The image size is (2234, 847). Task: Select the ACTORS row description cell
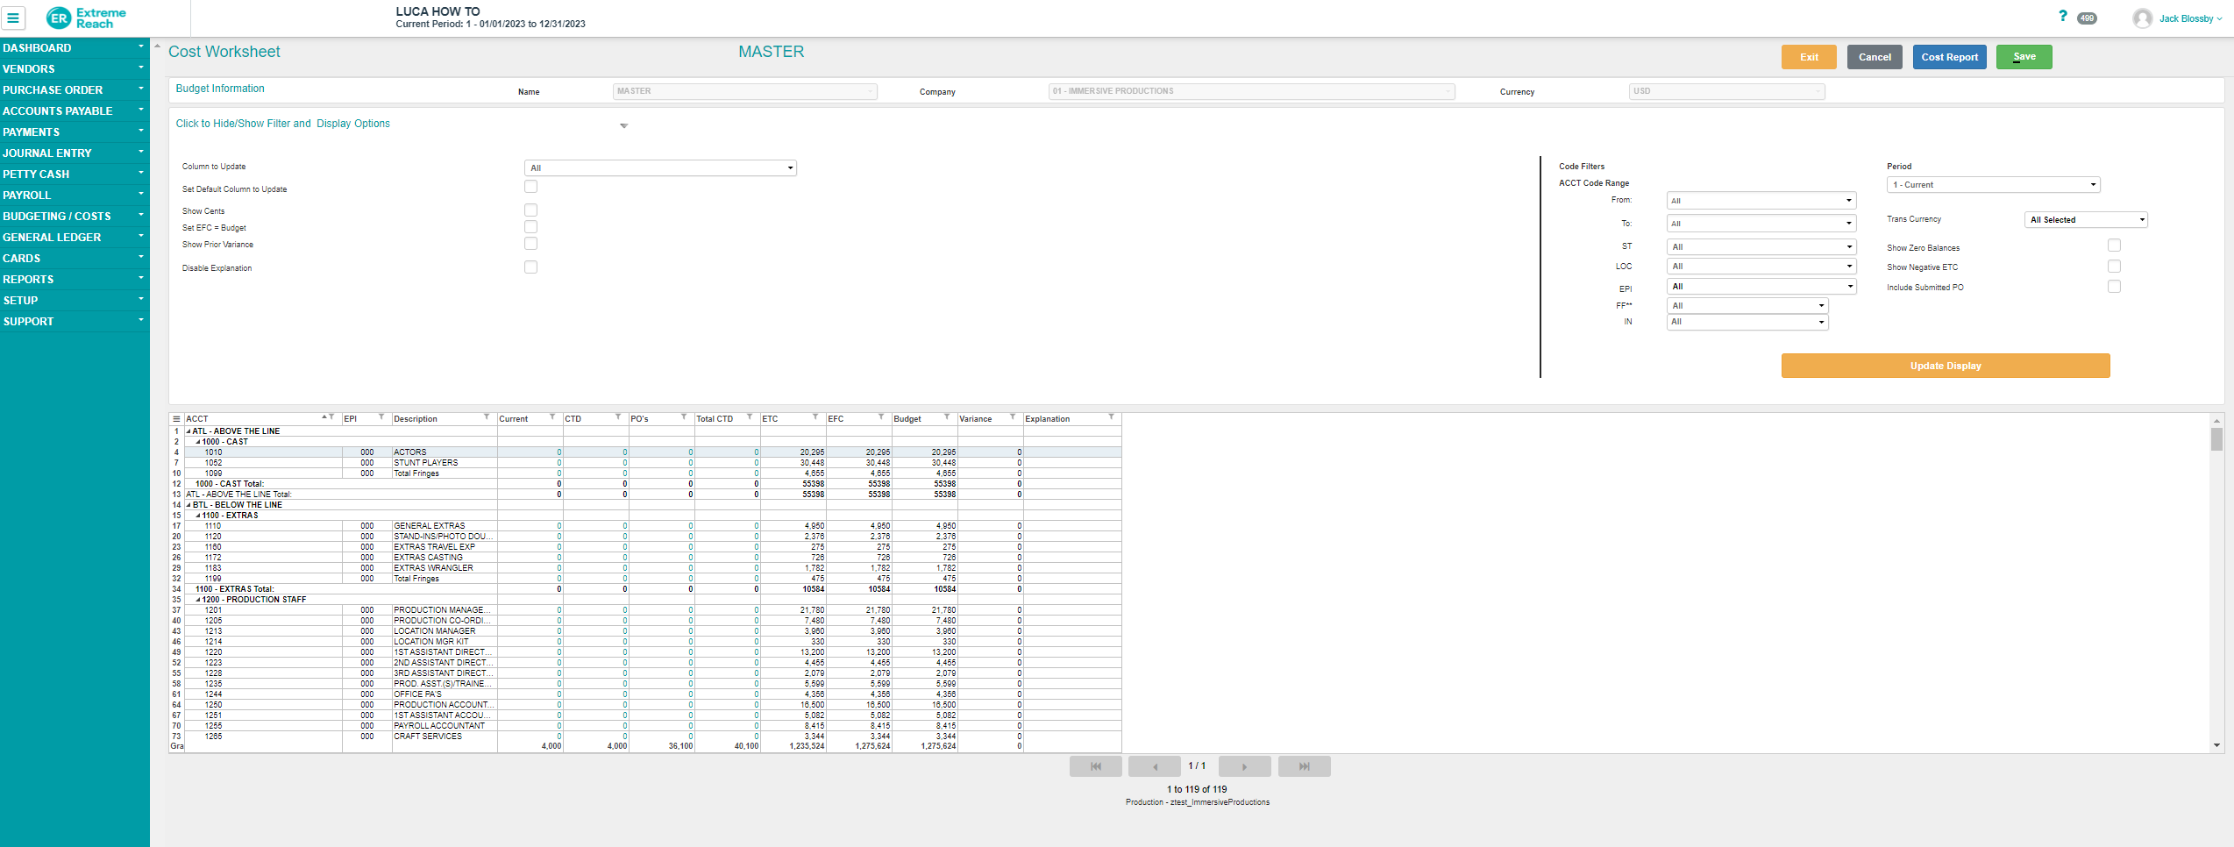pyautogui.click(x=444, y=452)
